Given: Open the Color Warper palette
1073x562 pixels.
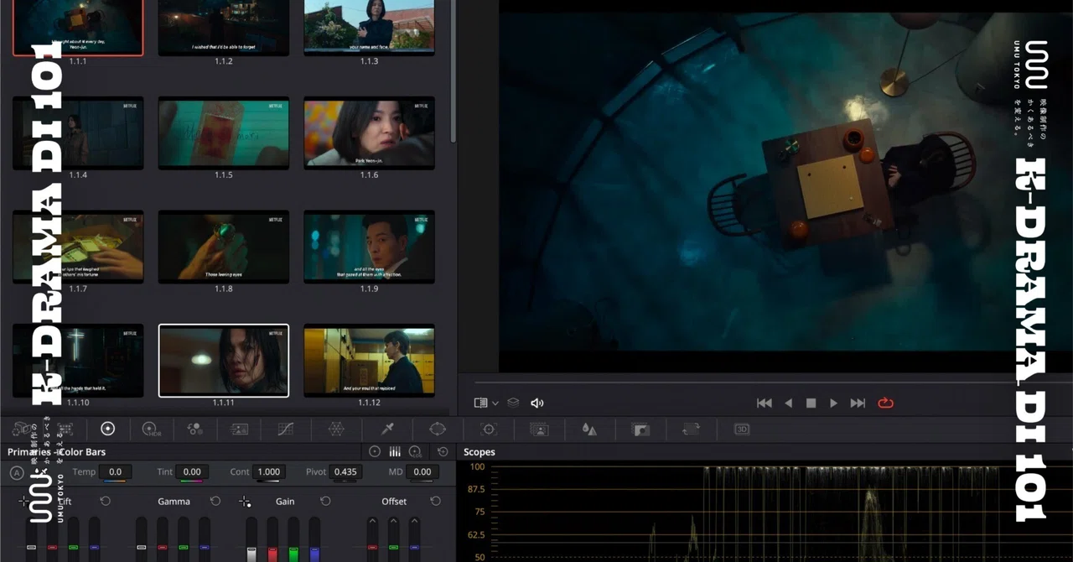Looking at the screenshot, I should click(x=336, y=429).
